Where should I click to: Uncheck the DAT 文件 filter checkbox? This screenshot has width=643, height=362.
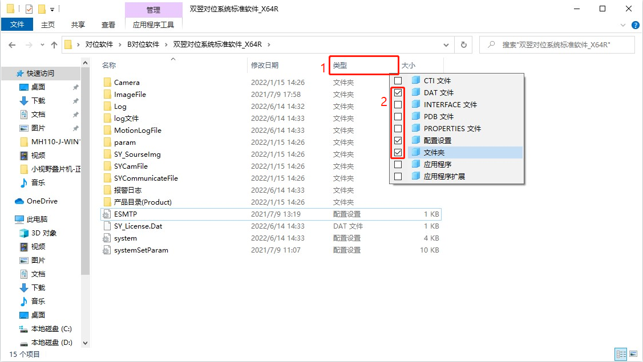(398, 93)
